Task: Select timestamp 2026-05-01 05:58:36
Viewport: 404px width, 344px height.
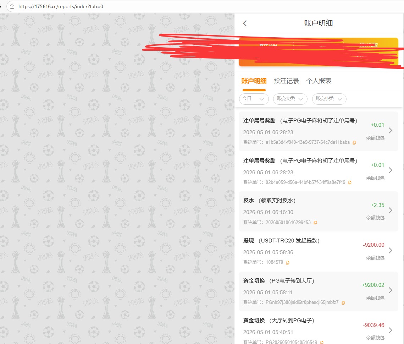Action: tap(268, 252)
